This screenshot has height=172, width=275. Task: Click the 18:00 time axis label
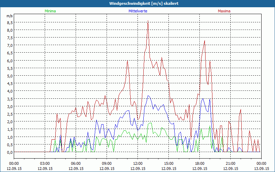click(x=200, y=164)
